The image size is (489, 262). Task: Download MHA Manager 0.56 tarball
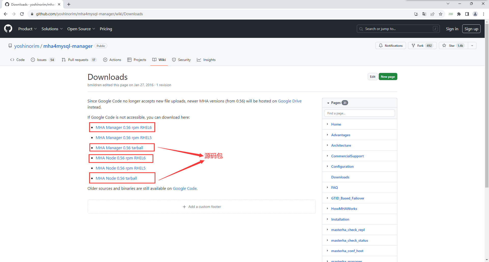point(119,148)
